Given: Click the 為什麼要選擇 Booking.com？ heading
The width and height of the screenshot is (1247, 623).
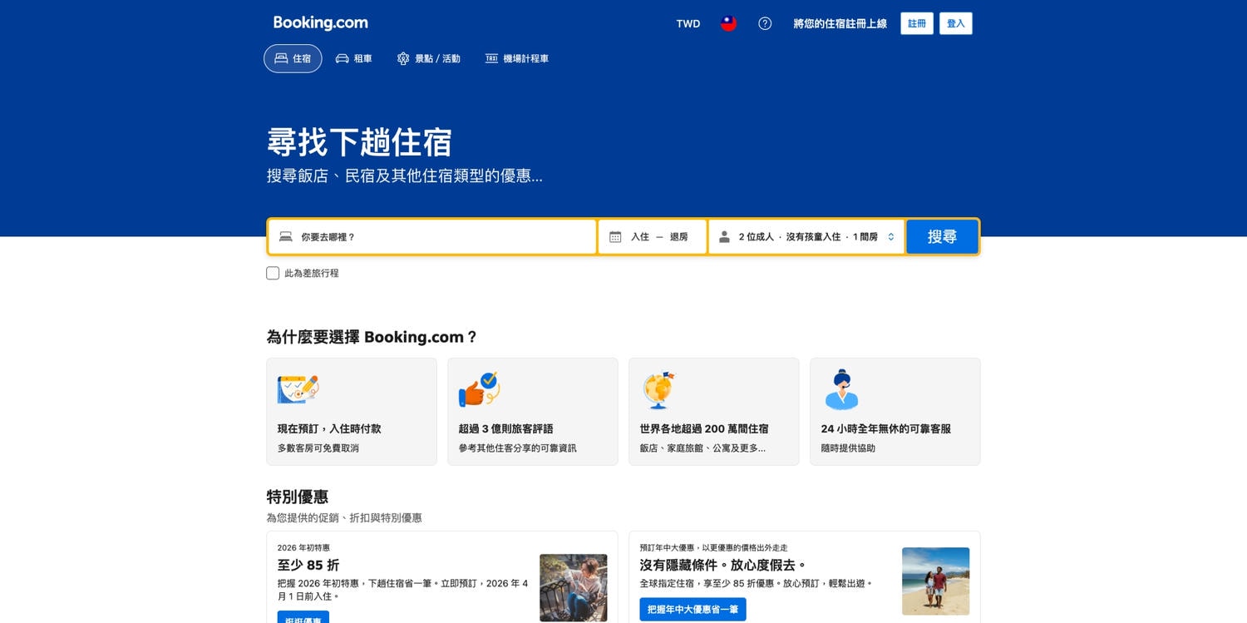Looking at the screenshot, I should [372, 337].
